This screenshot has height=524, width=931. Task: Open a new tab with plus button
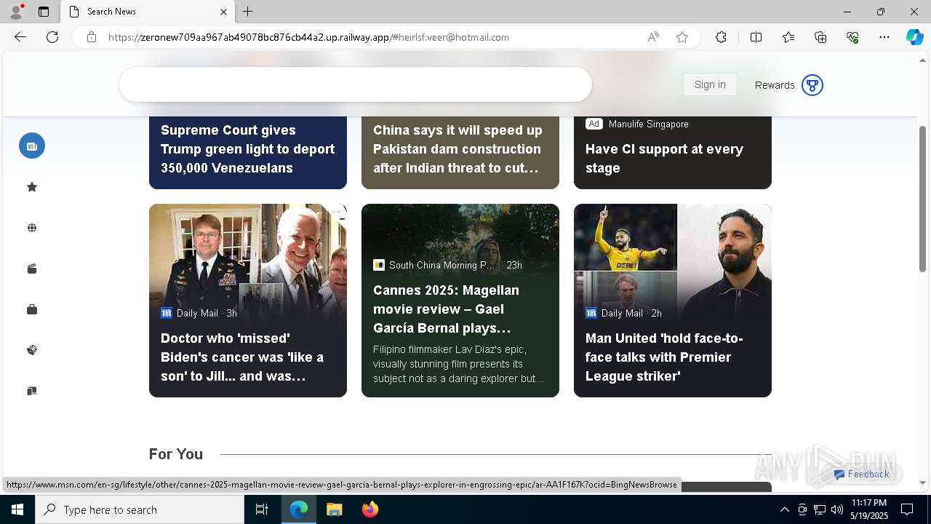(x=248, y=12)
